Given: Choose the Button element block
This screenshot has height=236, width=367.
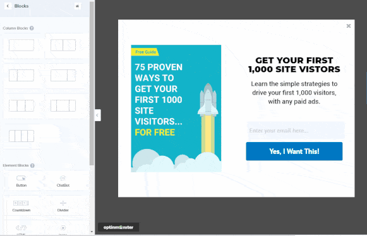Looking at the screenshot, I should click(x=21, y=181).
